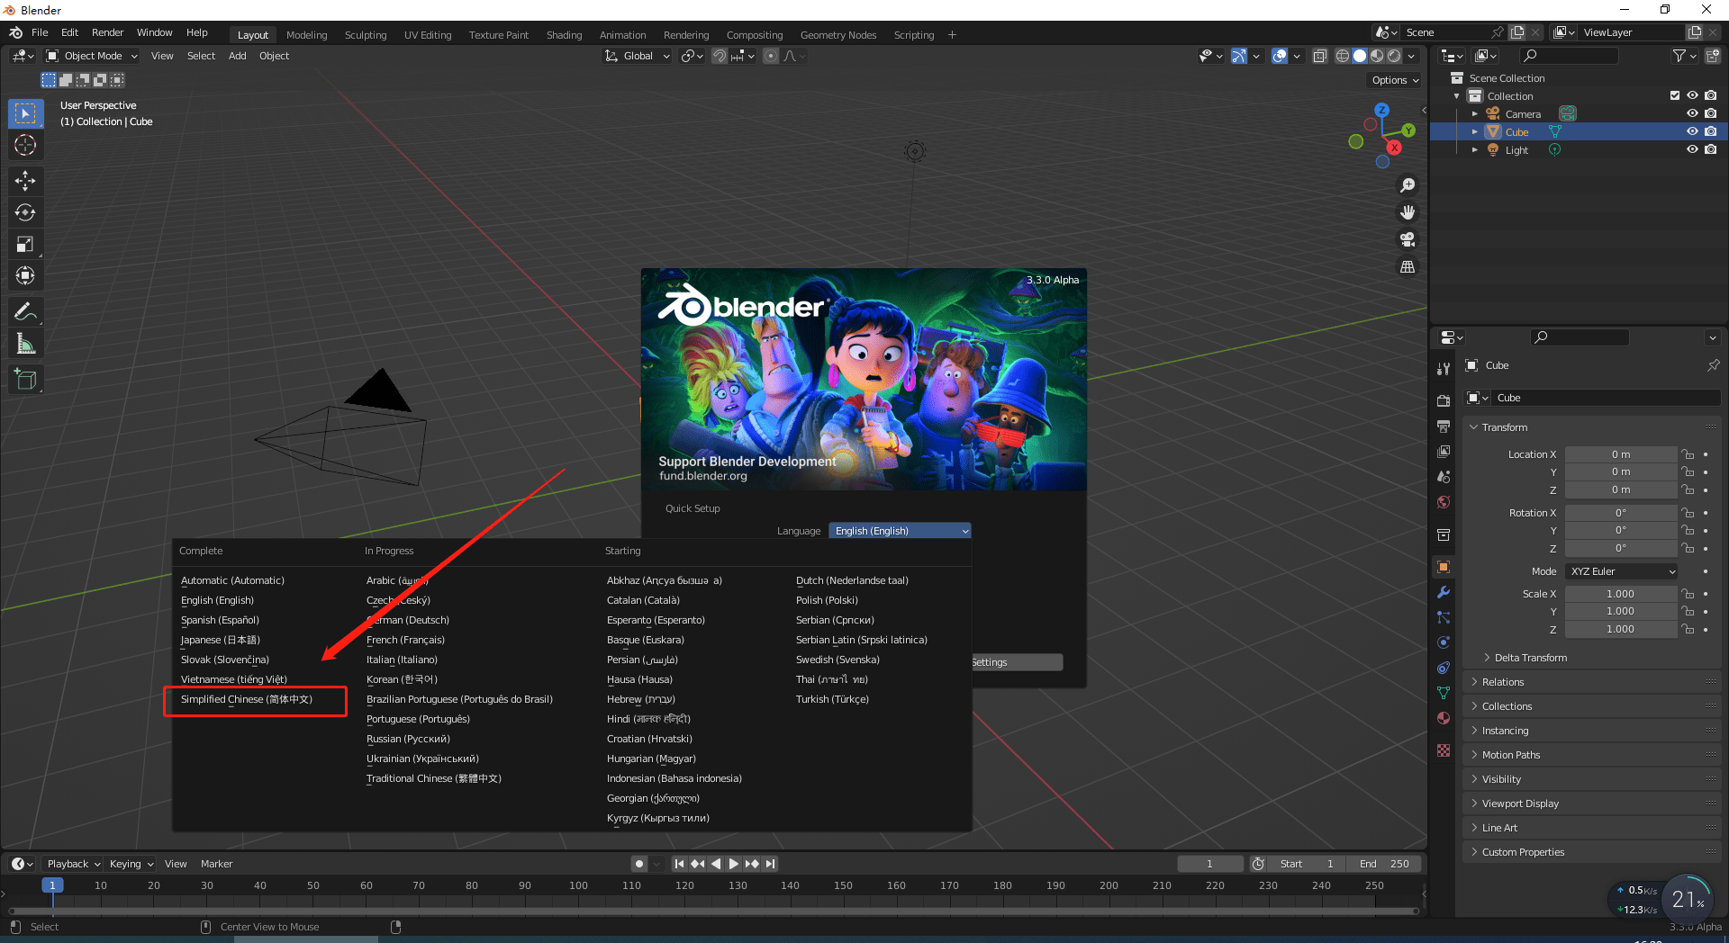Open the Global transform orientation dropdown
The width and height of the screenshot is (1729, 943).
pos(638,56)
